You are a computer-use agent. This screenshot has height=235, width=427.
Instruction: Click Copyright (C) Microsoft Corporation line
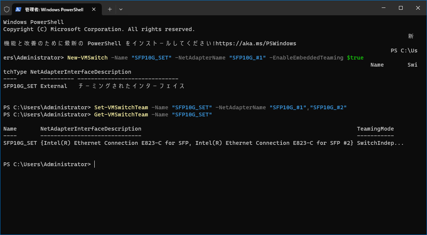[x=99, y=29]
